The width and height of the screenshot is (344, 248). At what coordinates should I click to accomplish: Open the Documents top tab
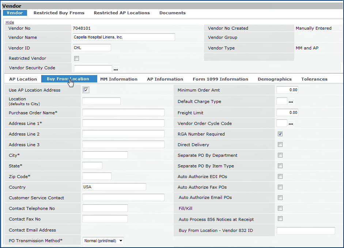click(x=173, y=13)
